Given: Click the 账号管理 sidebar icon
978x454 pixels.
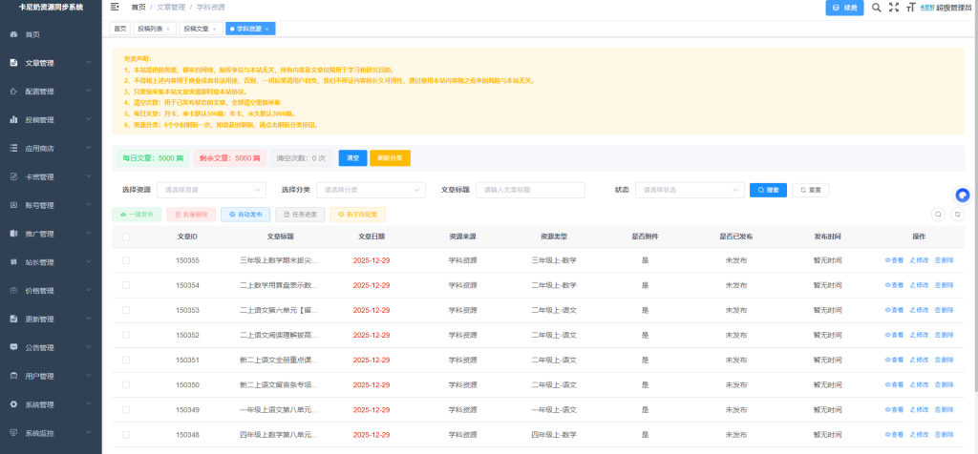Looking at the screenshot, I should pyautogui.click(x=13, y=205).
